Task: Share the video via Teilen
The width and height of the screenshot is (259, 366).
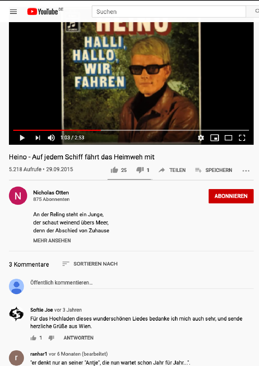Action: [x=172, y=170]
